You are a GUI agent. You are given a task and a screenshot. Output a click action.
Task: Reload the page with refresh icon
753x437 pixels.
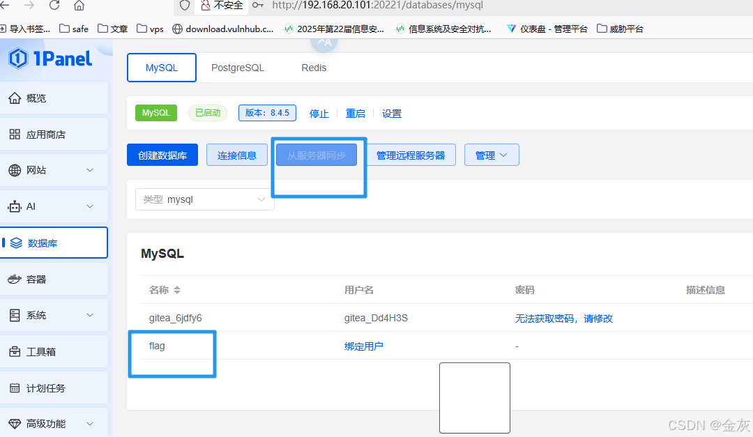54,5
